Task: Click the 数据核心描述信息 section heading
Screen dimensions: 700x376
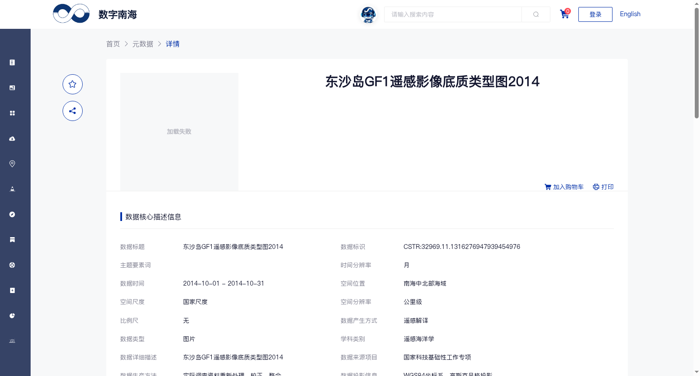Action: pyautogui.click(x=153, y=217)
